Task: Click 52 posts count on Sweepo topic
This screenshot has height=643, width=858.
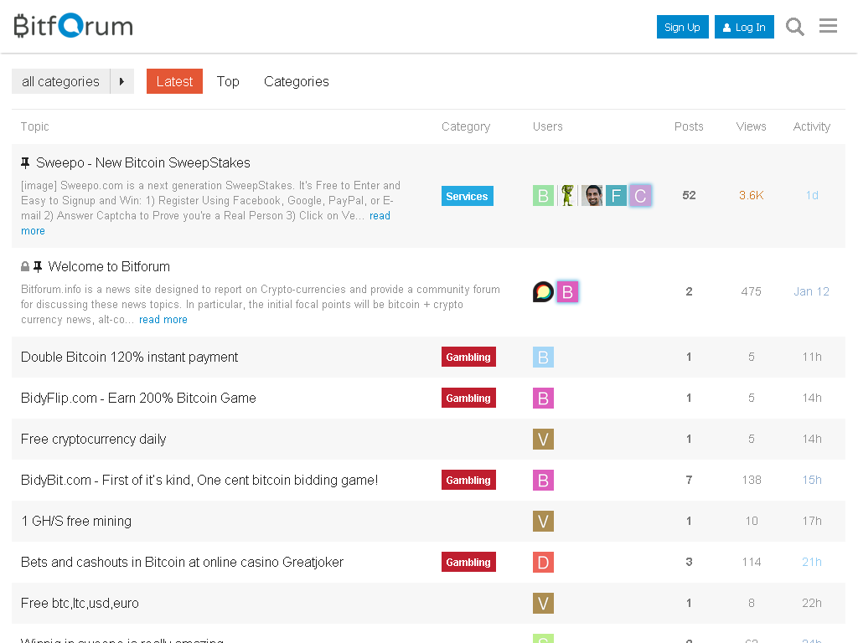Action: [689, 195]
